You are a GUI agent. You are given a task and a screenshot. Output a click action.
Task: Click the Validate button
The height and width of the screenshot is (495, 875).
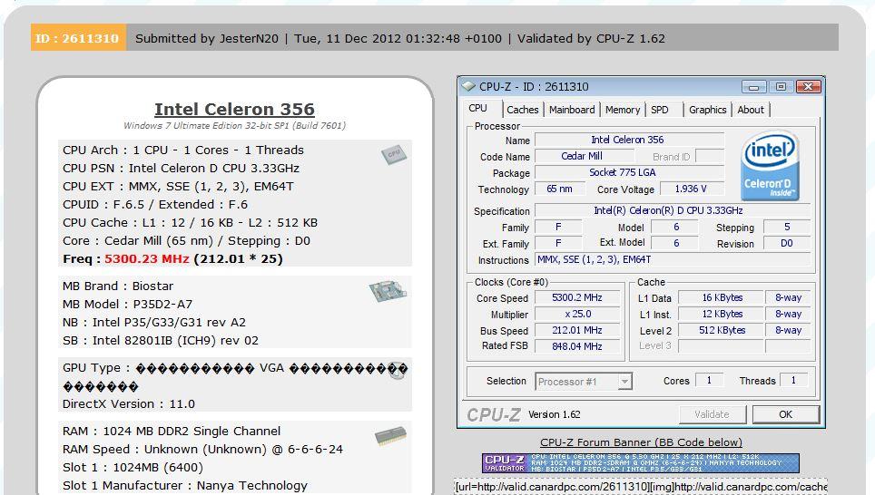(712, 414)
